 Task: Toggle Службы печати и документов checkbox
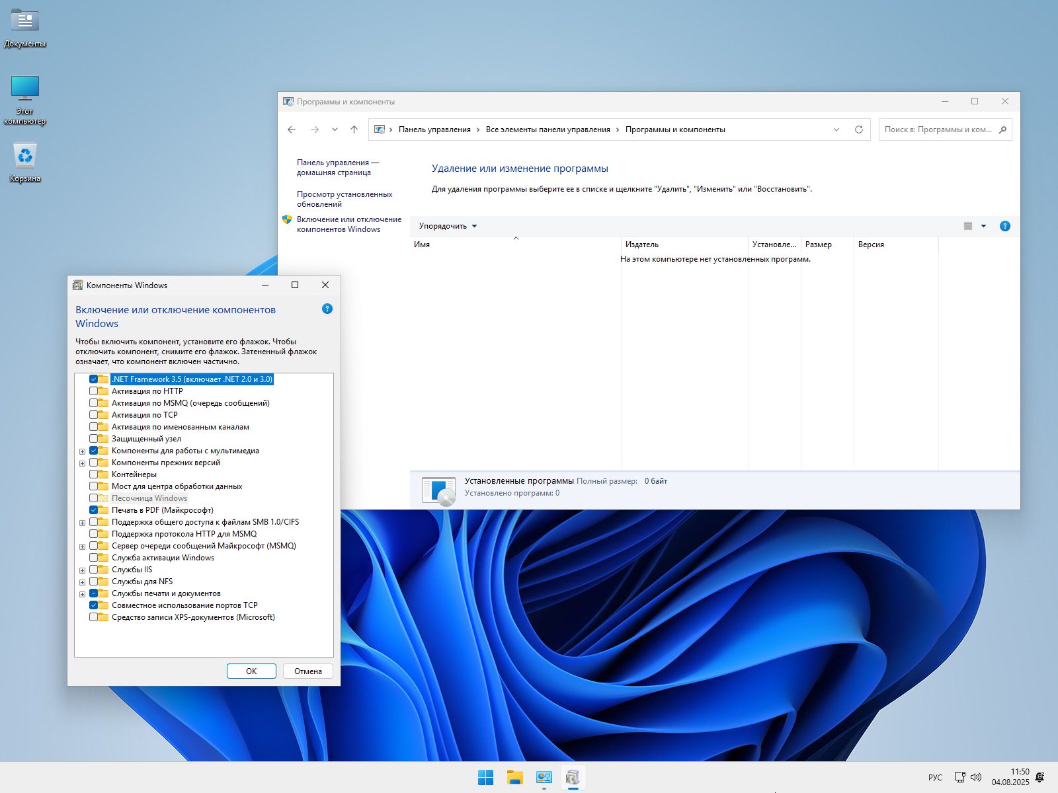93,593
